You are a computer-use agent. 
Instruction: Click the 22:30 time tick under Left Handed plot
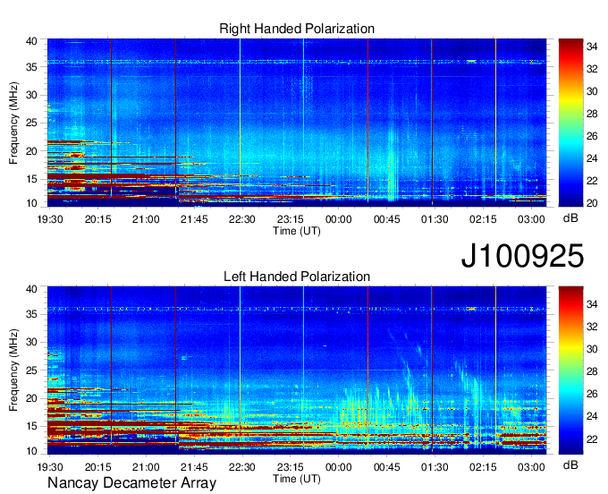click(x=242, y=467)
